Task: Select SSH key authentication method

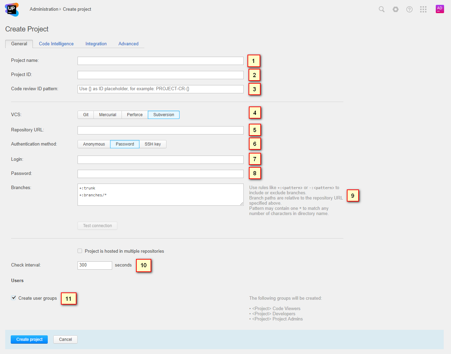Action: pyautogui.click(x=153, y=144)
